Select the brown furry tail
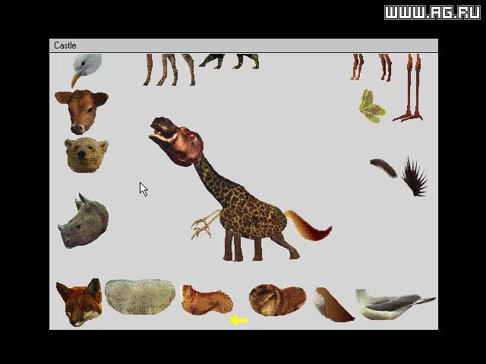This screenshot has height=364, width=486. click(x=383, y=168)
